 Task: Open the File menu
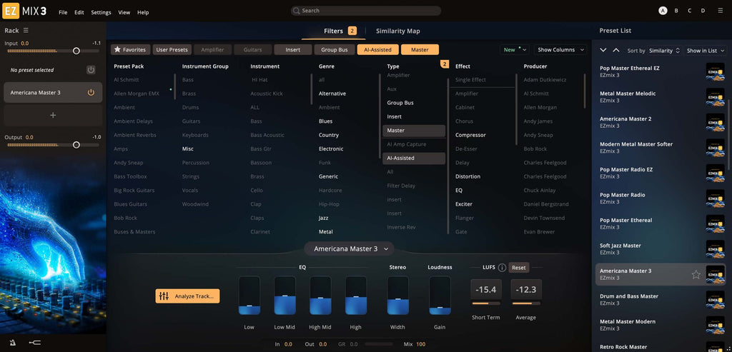(x=63, y=13)
